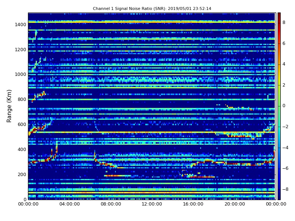The image size is (295, 221).
Task: Click the 1200 range tick label
Action: coord(21,50)
